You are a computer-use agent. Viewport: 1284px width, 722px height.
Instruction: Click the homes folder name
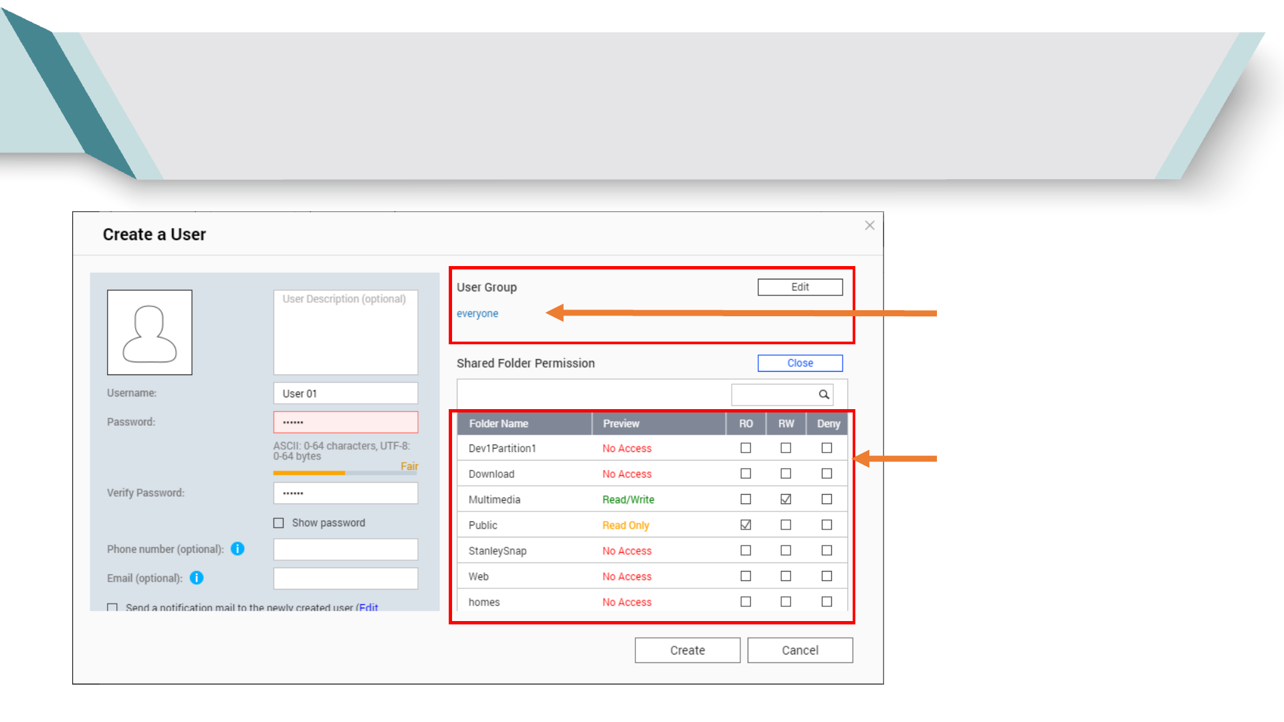pos(484,602)
